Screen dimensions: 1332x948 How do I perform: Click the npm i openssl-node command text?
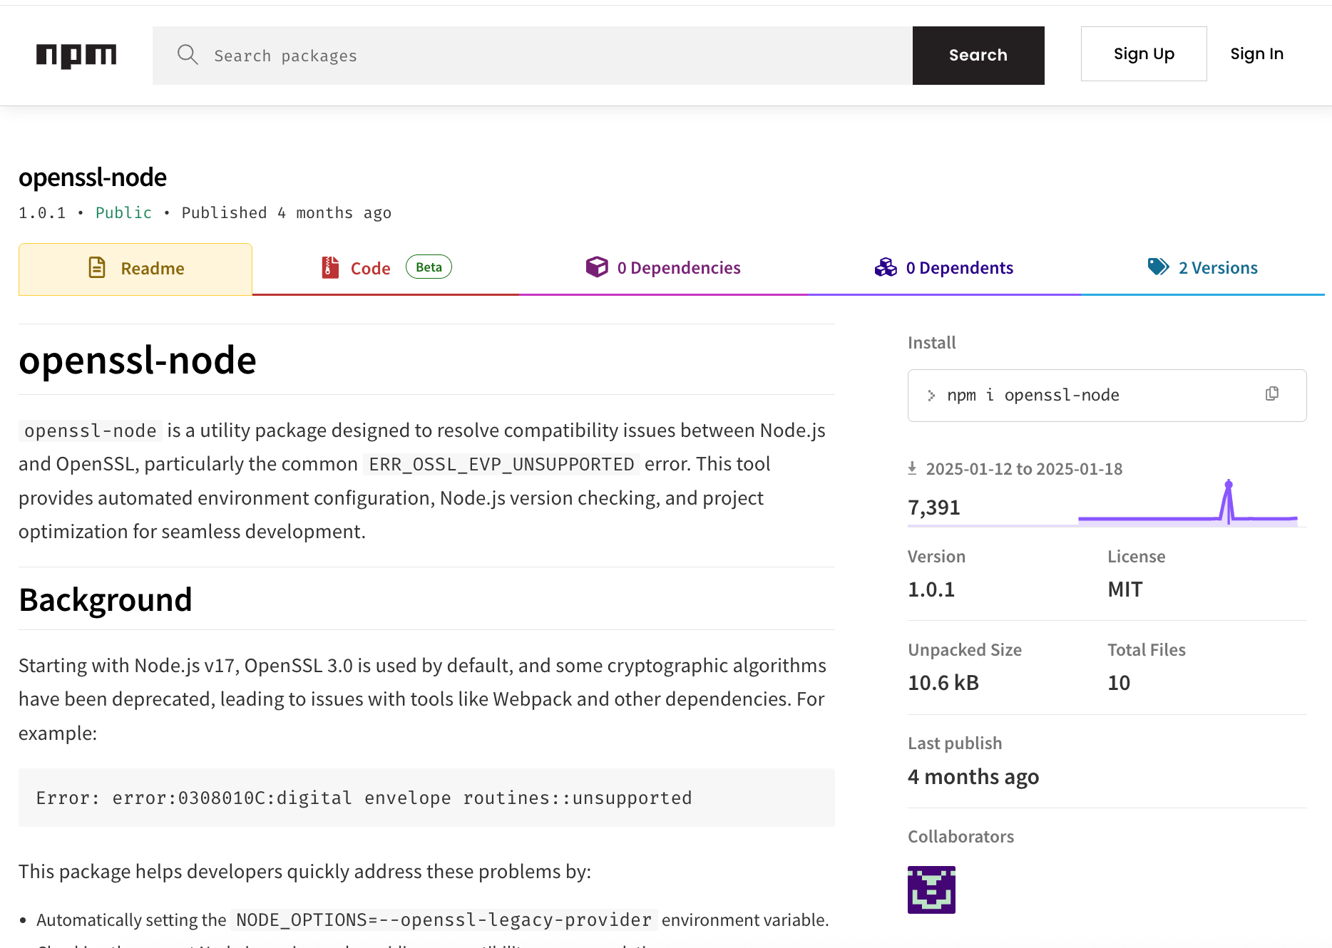[x=1033, y=396]
